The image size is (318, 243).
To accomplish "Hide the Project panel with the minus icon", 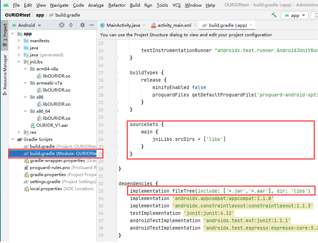I will [91, 25].
